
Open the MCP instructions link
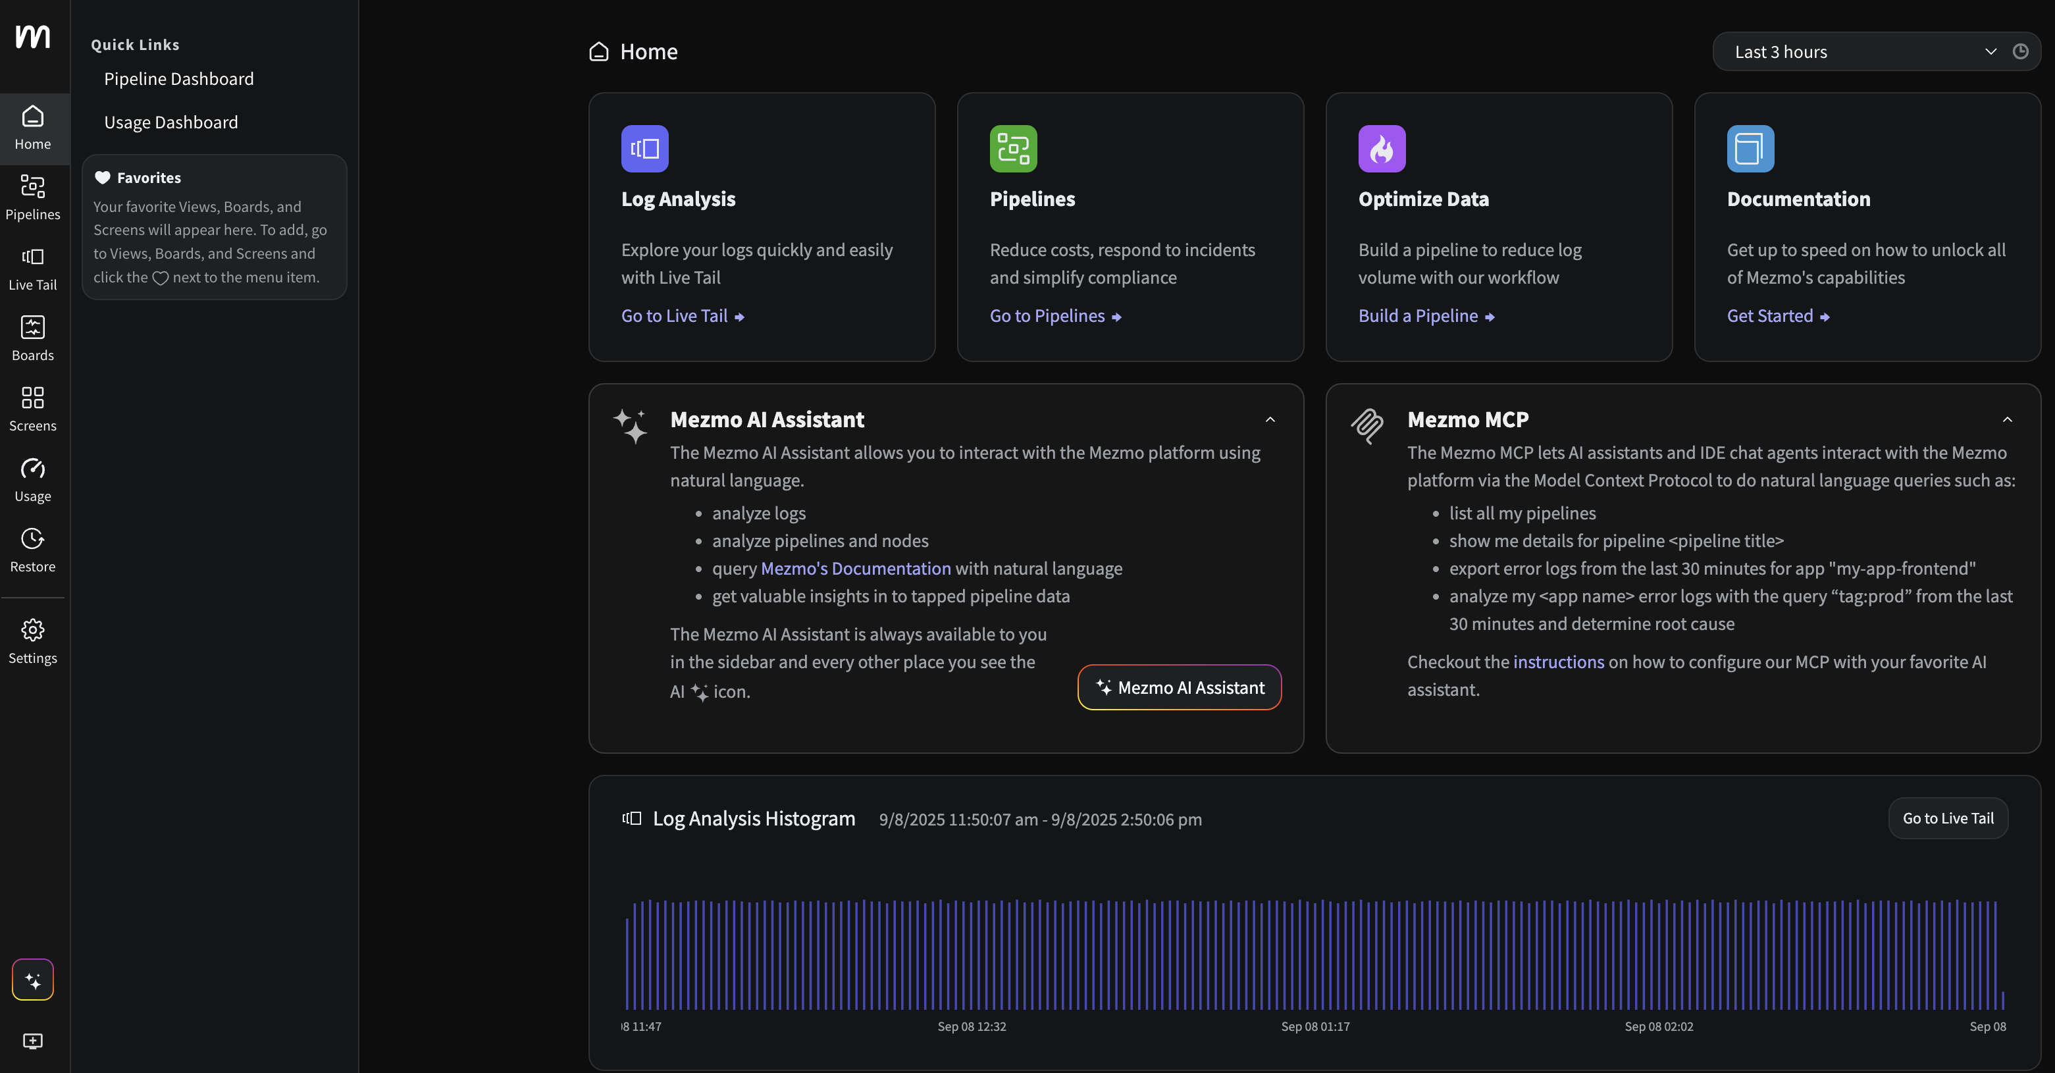tap(1559, 662)
